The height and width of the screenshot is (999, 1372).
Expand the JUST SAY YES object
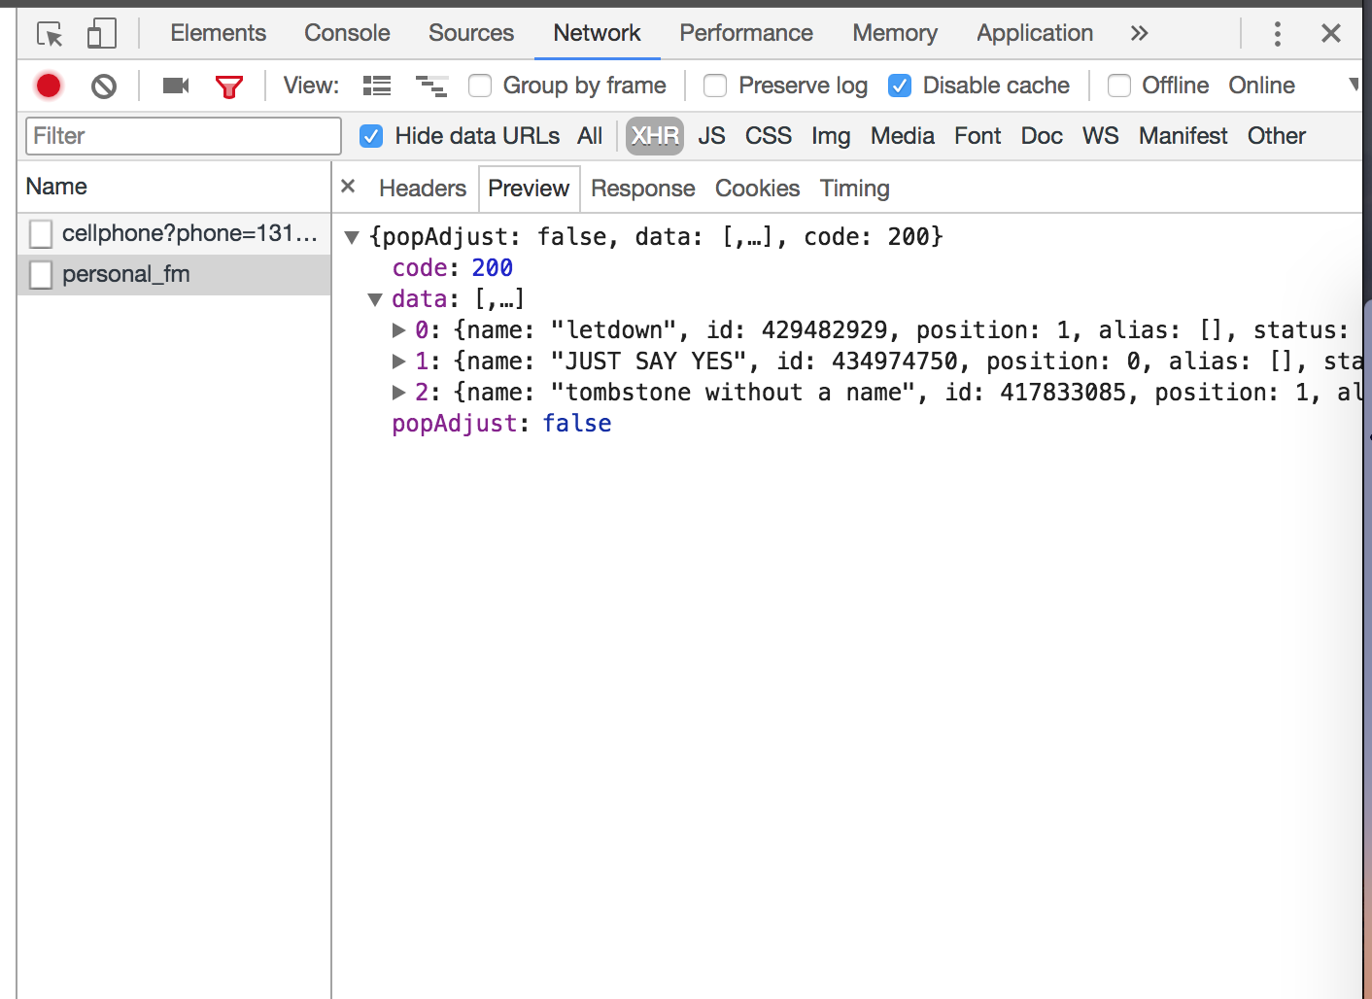pyautogui.click(x=400, y=361)
